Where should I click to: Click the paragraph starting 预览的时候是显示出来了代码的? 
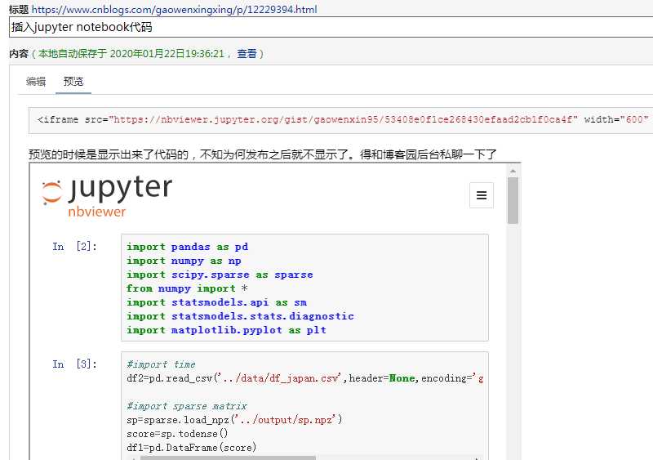263,154
